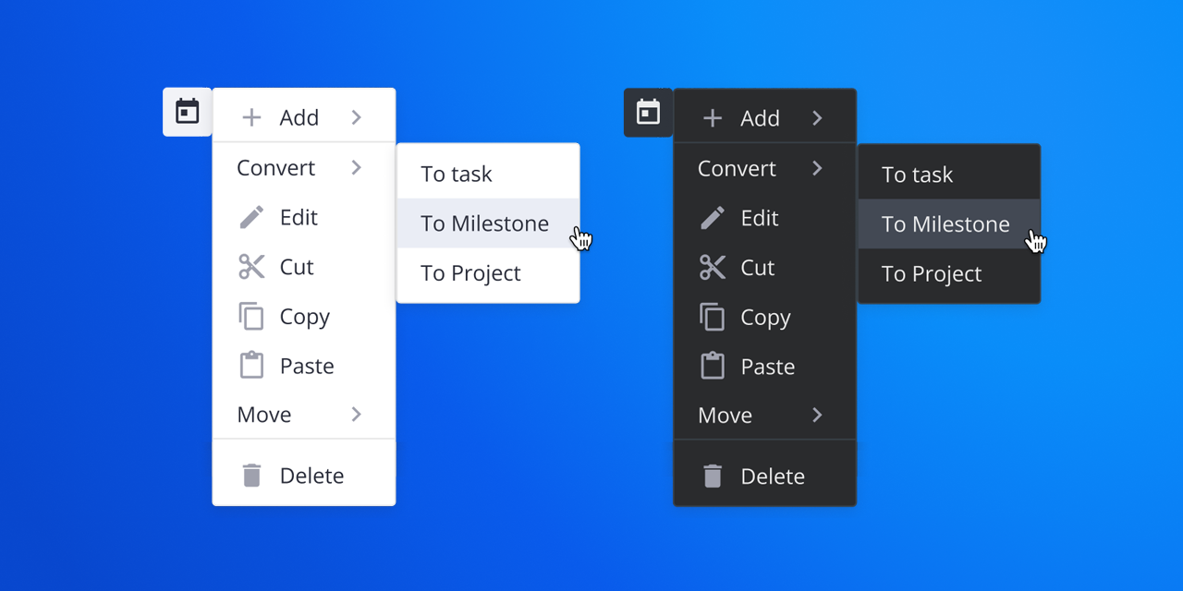Screen dimensions: 1183x591
Task: Click the calendar icon beside the dark menu
Action: click(649, 113)
